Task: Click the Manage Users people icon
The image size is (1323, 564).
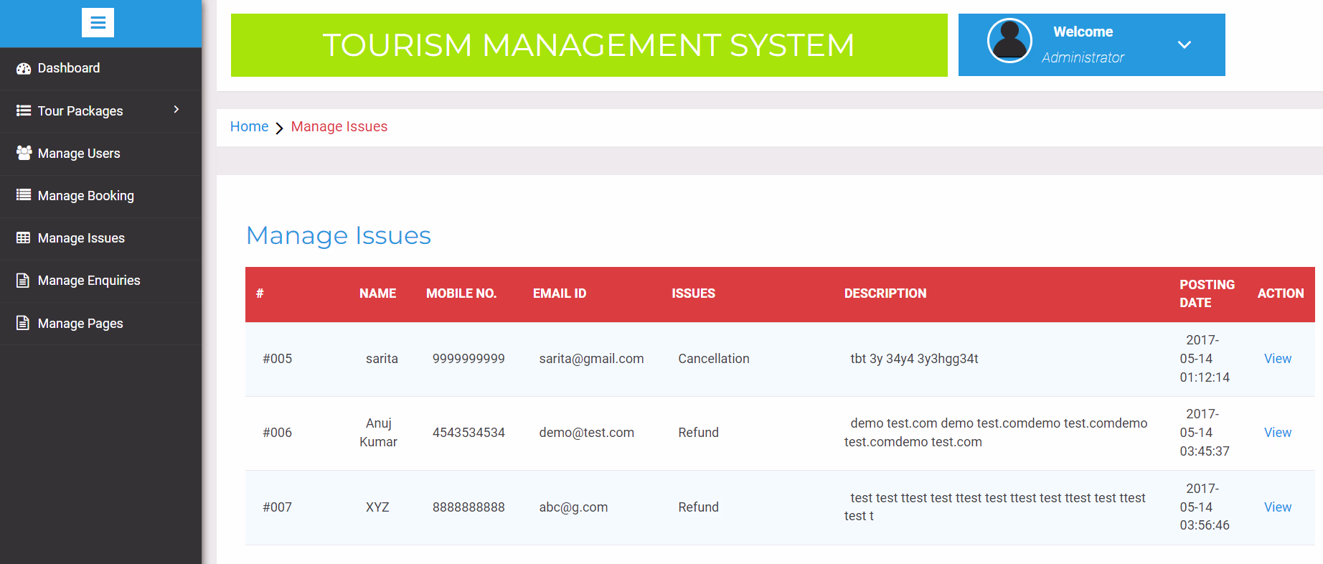Action: (x=24, y=153)
